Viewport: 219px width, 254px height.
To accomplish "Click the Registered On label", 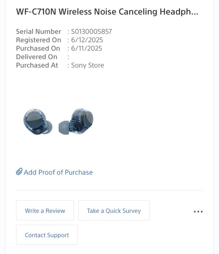I will pyautogui.click(x=39, y=40).
